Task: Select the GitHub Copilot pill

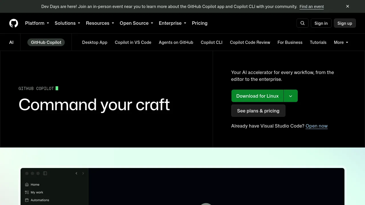Action: tap(46, 42)
